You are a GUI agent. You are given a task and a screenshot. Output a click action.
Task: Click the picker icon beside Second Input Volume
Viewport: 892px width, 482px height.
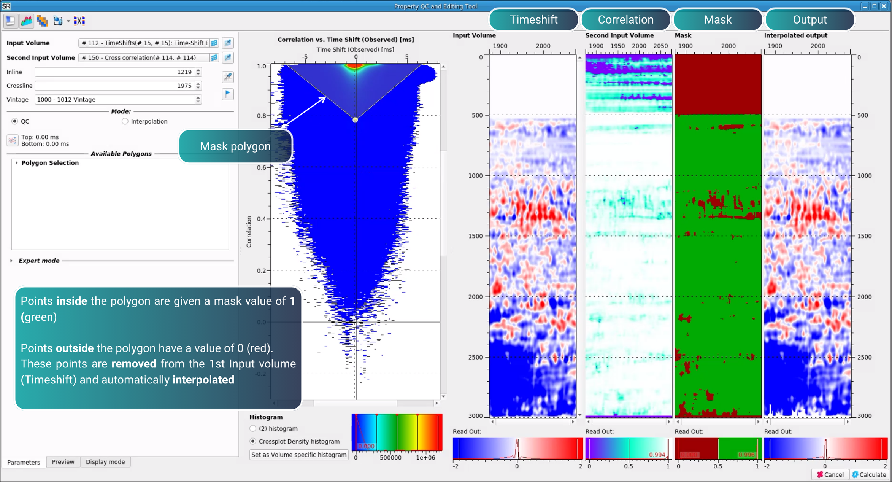tap(227, 57)
